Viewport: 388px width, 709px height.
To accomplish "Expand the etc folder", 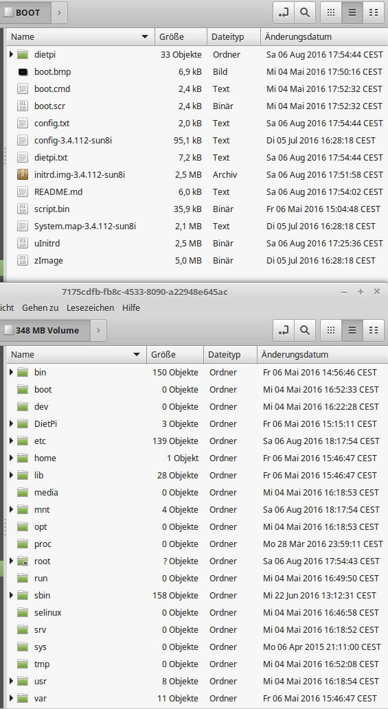I will point(11,441).
